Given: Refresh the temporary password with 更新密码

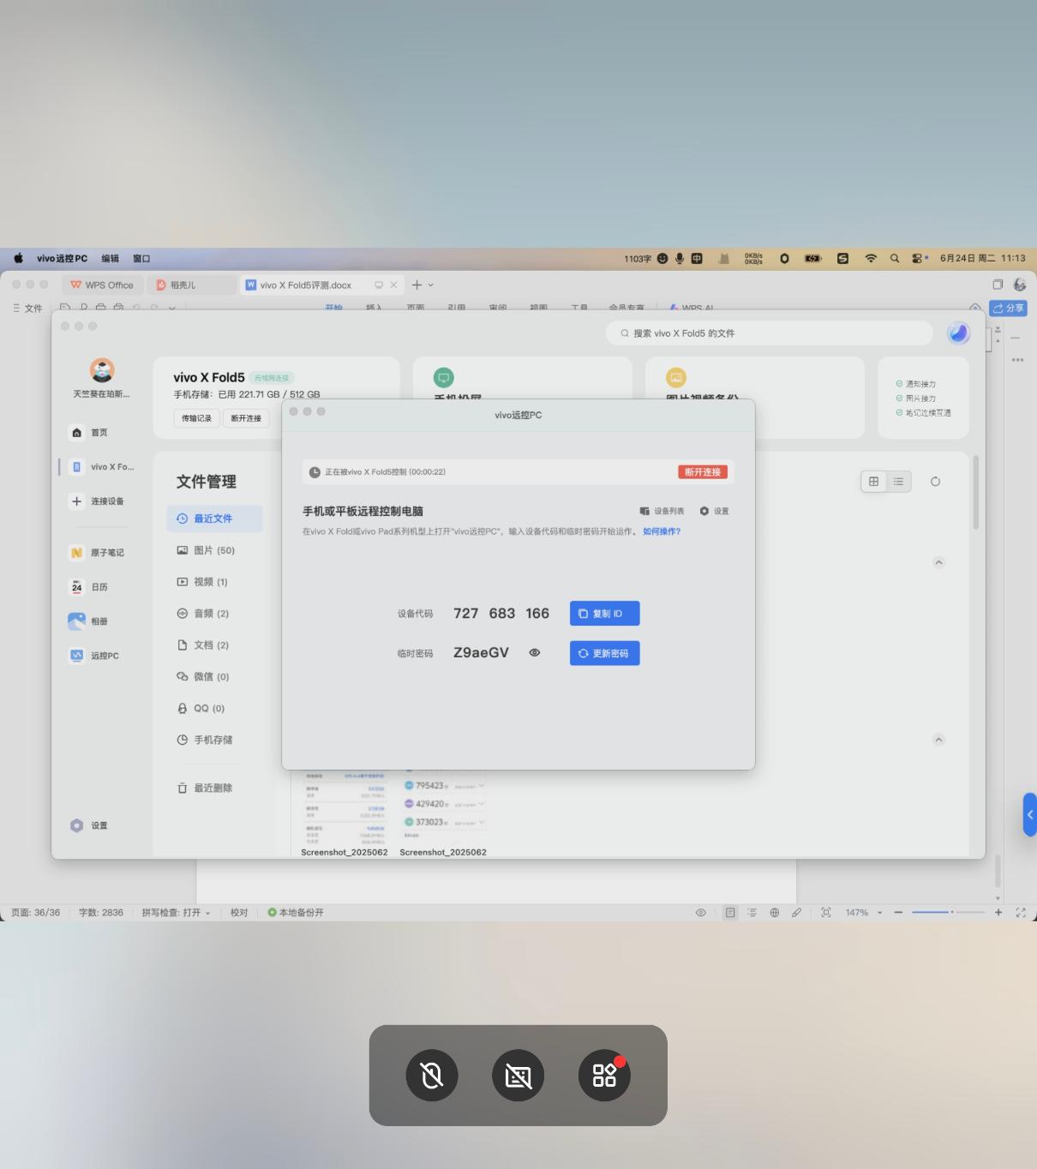Looking at the screenshot, I should pos(604,653).
